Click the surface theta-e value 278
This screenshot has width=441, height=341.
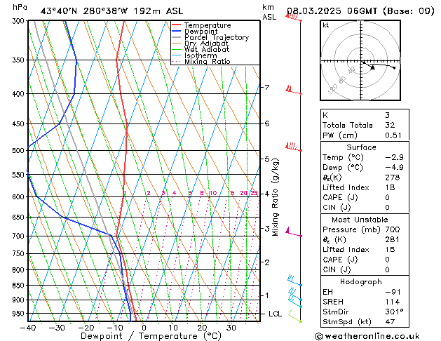393,178
